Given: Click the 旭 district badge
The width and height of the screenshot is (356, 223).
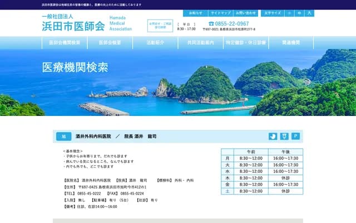Looking at the screenshot, I should pyautogui.click(x=63, y=136).
